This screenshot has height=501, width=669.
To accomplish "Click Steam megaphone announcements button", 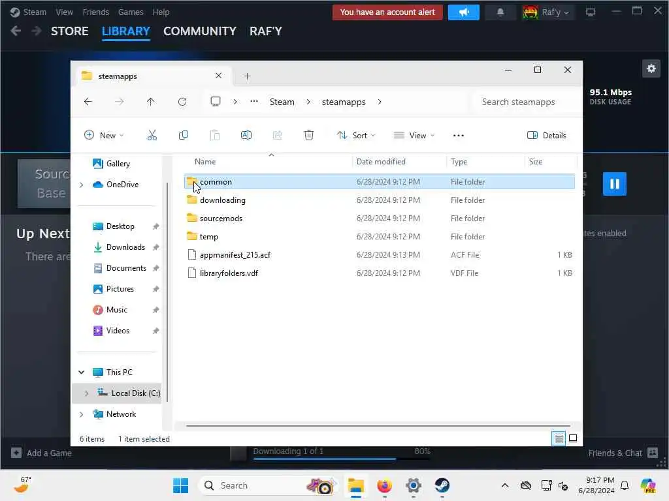I will point(463,12).
